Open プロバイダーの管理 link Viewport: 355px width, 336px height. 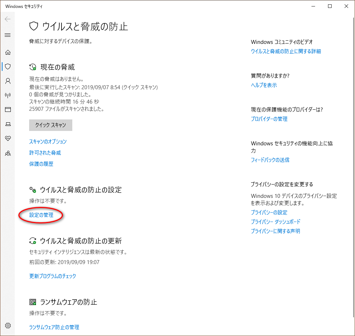coord(269,119)
